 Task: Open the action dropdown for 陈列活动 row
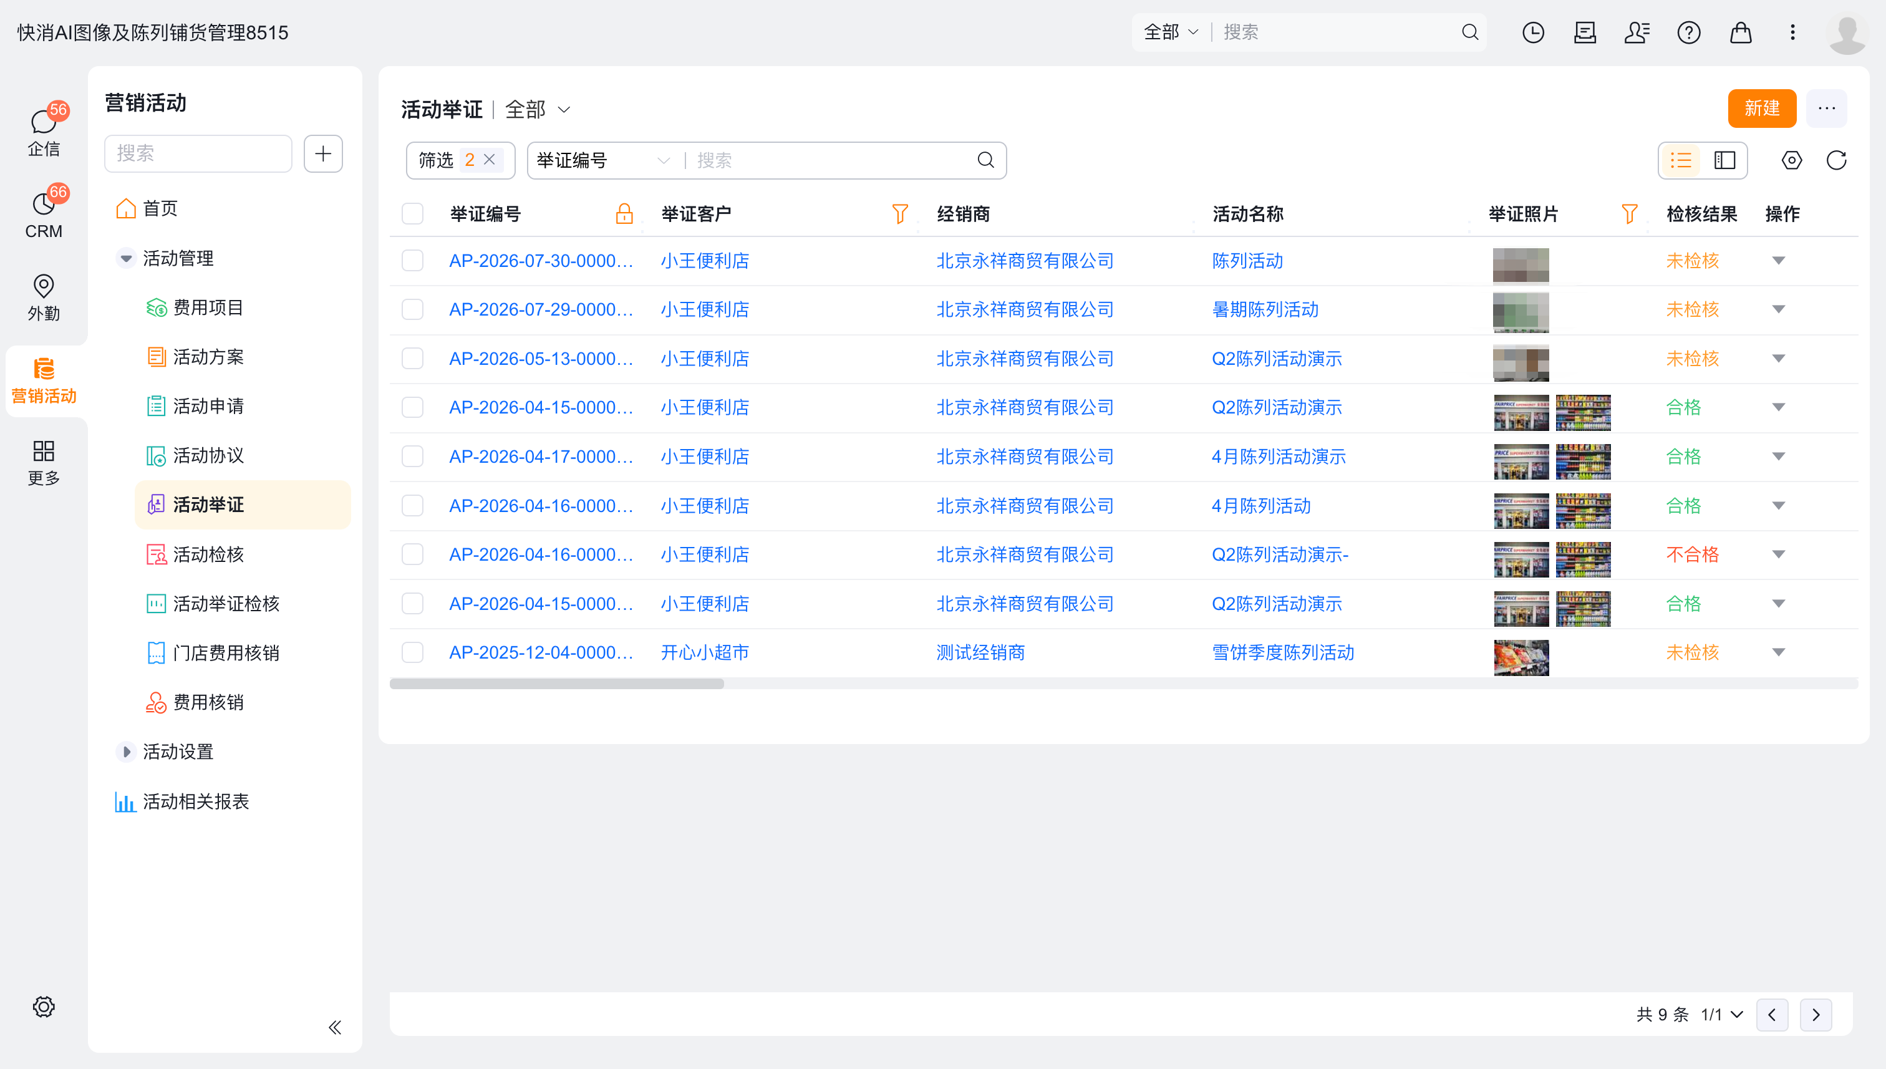click(1779, 261)
